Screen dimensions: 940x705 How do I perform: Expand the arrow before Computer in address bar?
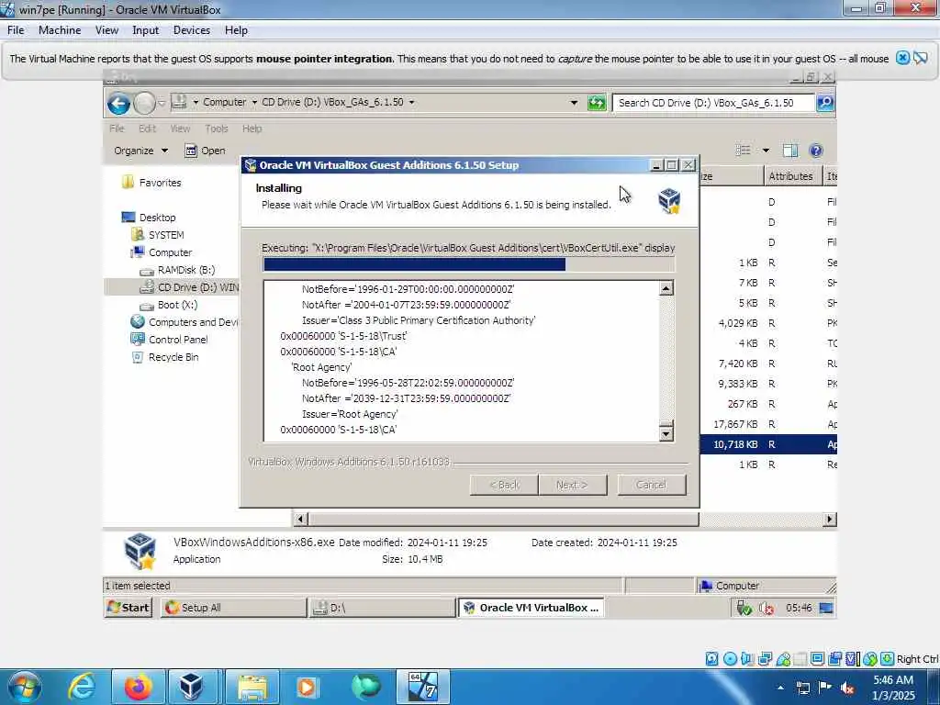(x=196, y=102)
